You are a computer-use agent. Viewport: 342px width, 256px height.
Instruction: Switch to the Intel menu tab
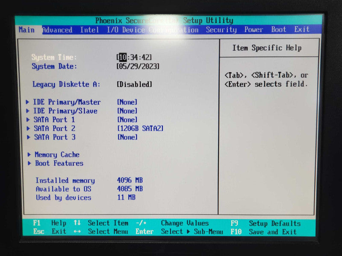coord(89,30)
